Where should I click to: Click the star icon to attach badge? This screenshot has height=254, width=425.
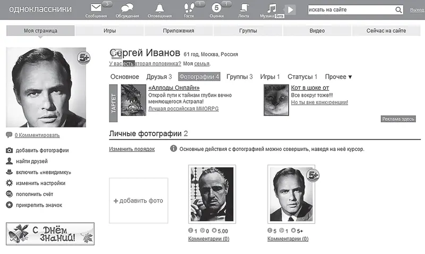(9, 205)
